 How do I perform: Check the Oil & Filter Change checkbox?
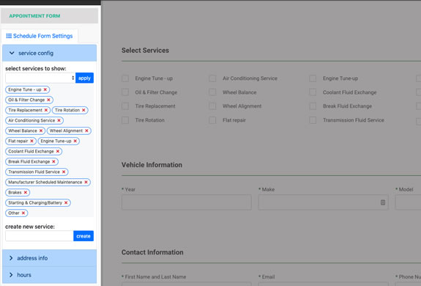point(125,92)
